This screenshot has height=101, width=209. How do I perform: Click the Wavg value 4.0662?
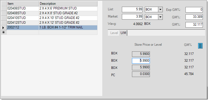click(x=138, y=24)
